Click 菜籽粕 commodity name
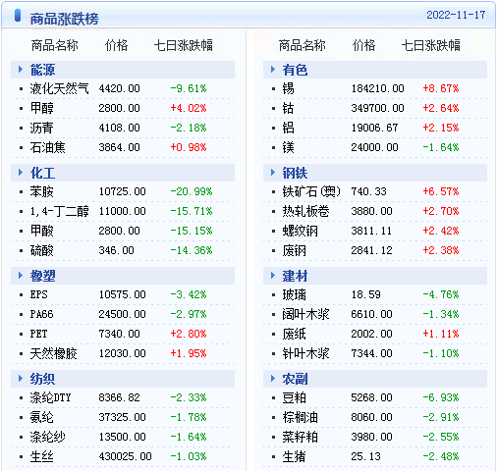 [300, 437]
